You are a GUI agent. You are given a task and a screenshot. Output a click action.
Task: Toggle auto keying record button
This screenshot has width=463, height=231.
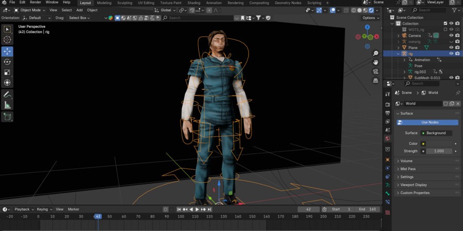pyautogui.click(x=166, y=209)
